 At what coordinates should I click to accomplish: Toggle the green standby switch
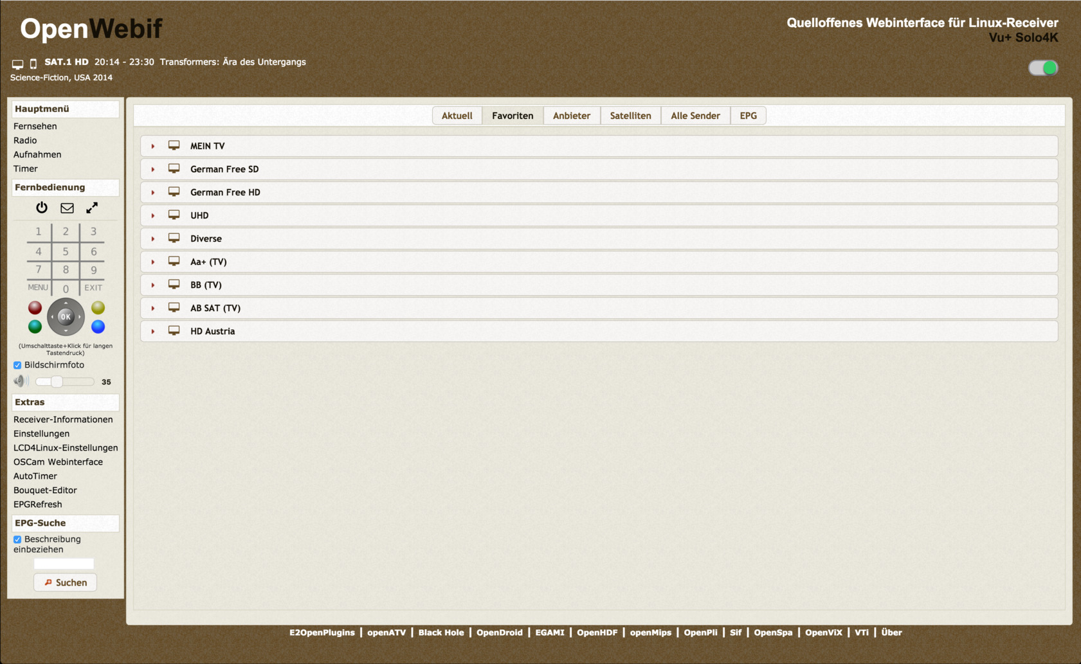coord(1042,68)
